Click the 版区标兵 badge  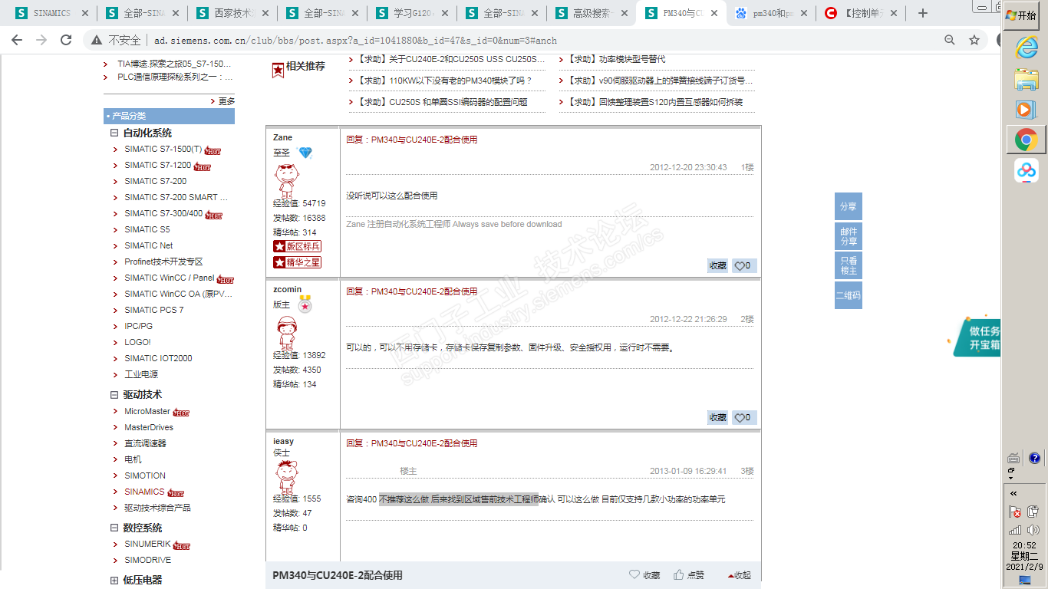coord(297,246)
